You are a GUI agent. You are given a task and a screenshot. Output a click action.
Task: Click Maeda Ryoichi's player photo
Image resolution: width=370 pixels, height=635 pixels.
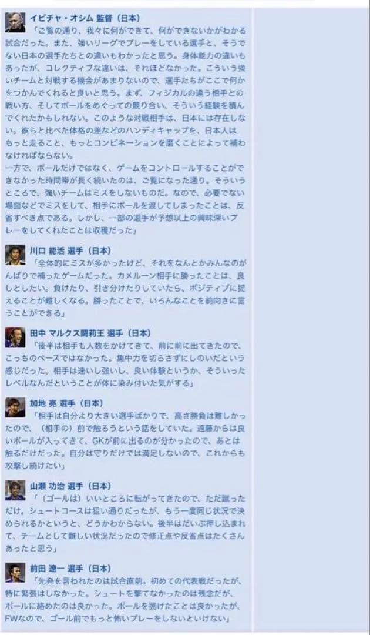15,573
